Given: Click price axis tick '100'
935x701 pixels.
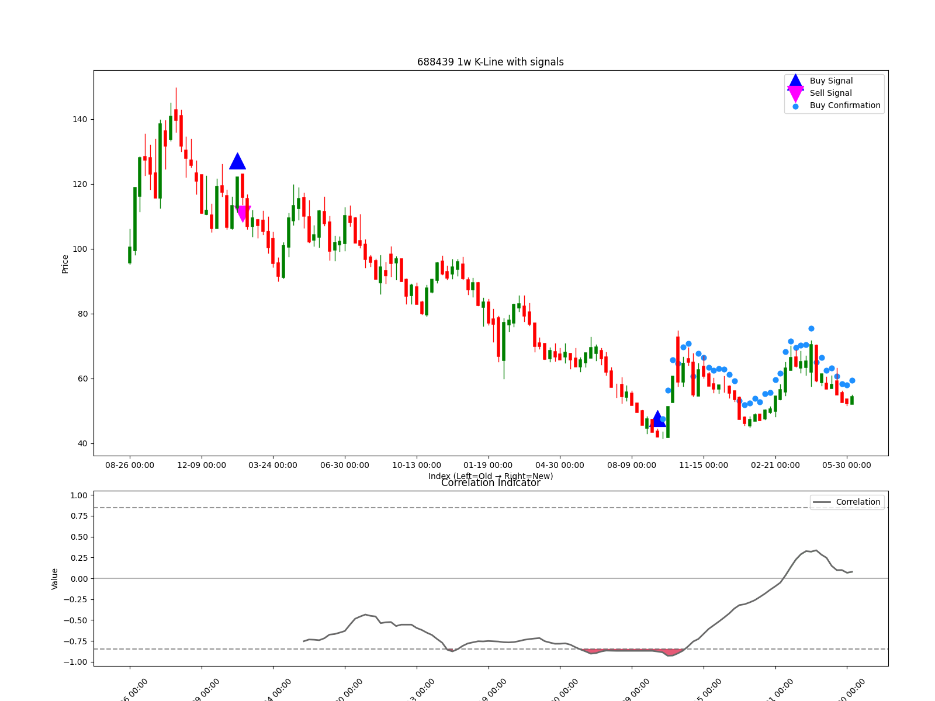Looking at the screenshot, I should (x=80, y=249).
